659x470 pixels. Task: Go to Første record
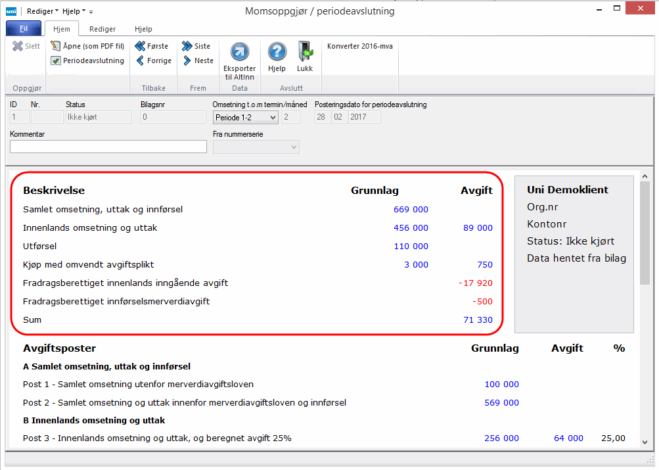coord(152,46)
